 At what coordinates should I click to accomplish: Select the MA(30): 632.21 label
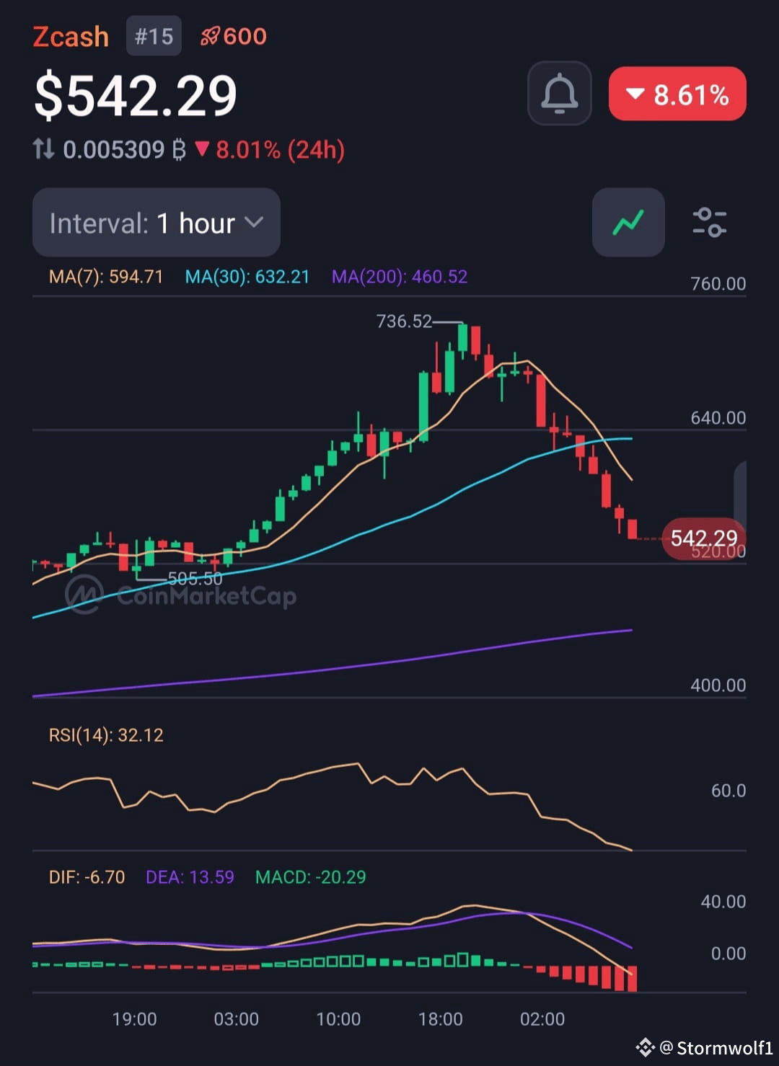(247, 277)
